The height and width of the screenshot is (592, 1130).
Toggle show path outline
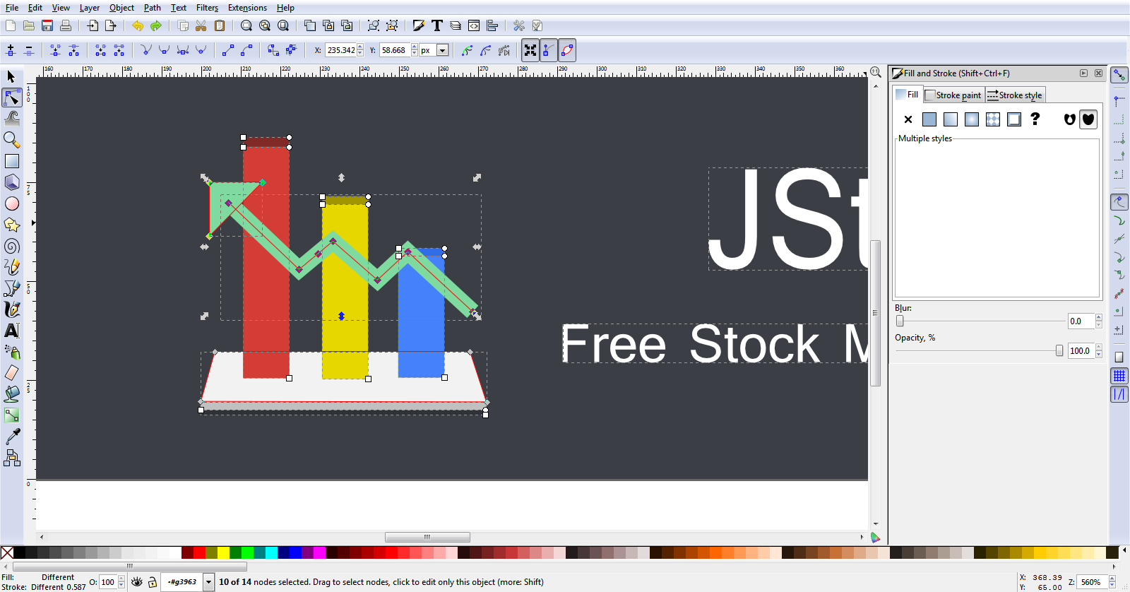click(567, 50)
